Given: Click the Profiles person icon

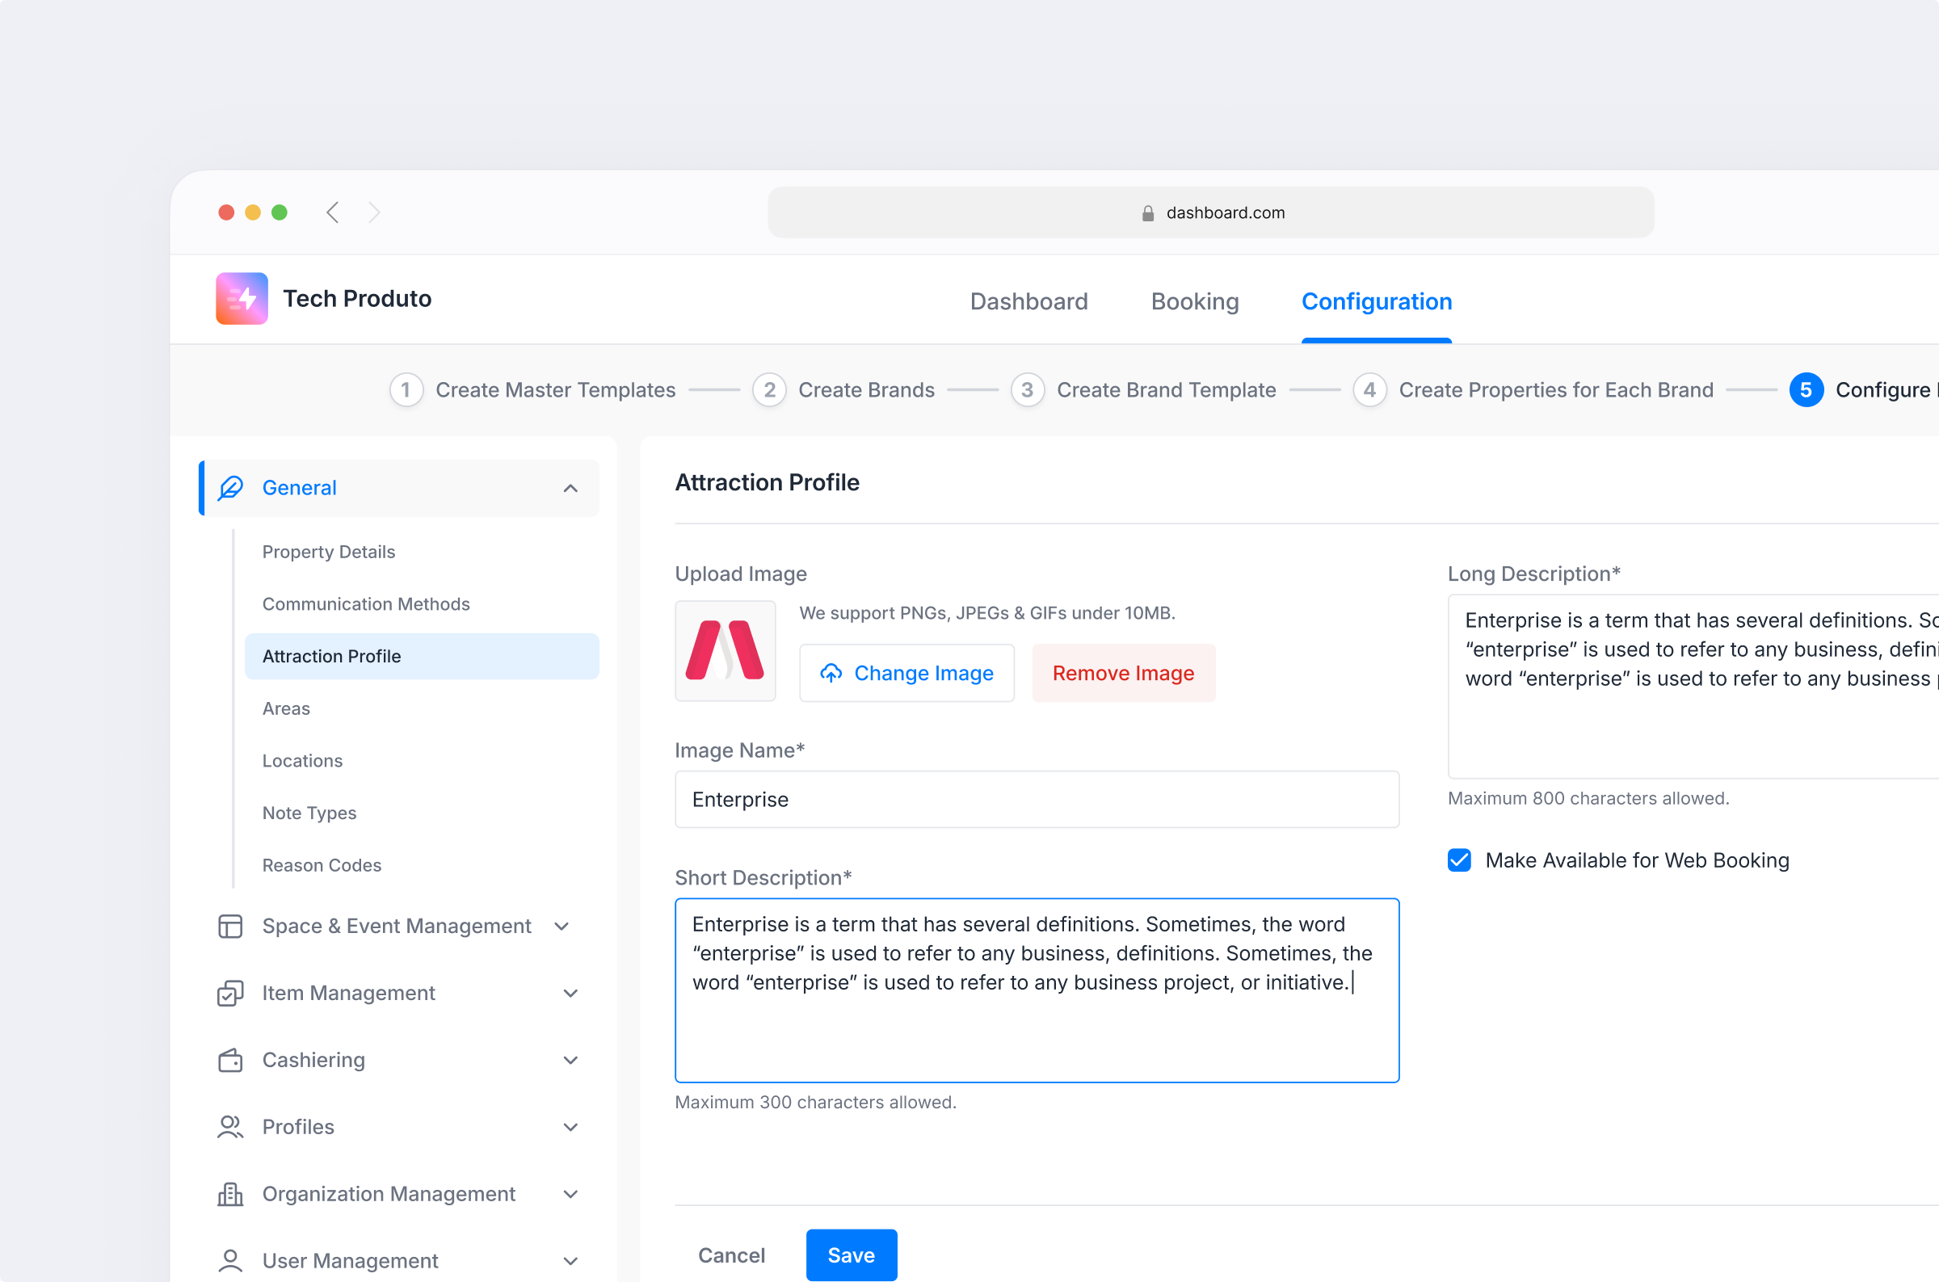Looking at the screenshot, I should (x=230, y=1127).
